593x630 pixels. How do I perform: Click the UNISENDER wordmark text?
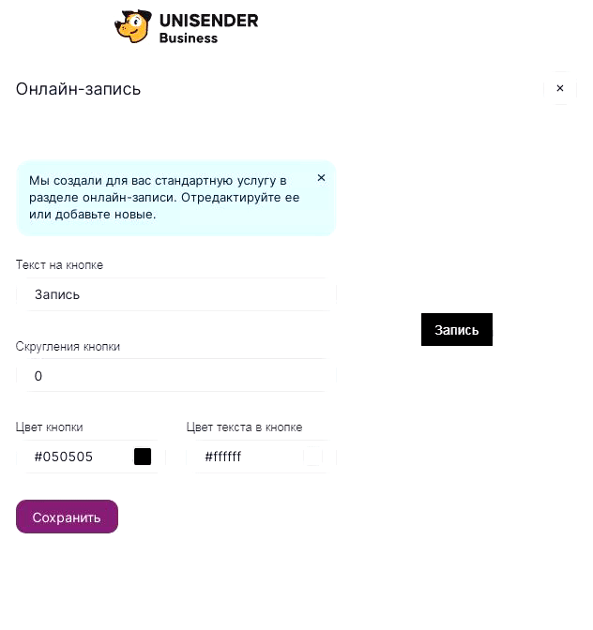tap(208, 21)
